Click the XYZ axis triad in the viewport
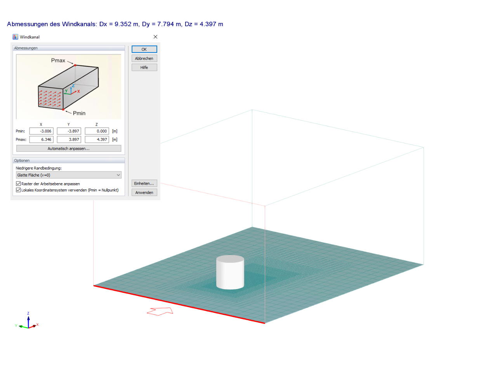Viewport: 488px width, 367px height. pyautogui.click(x=27, y=321)
